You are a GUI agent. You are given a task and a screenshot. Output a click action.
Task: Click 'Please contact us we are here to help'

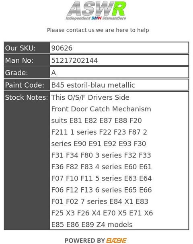point(98,30)
